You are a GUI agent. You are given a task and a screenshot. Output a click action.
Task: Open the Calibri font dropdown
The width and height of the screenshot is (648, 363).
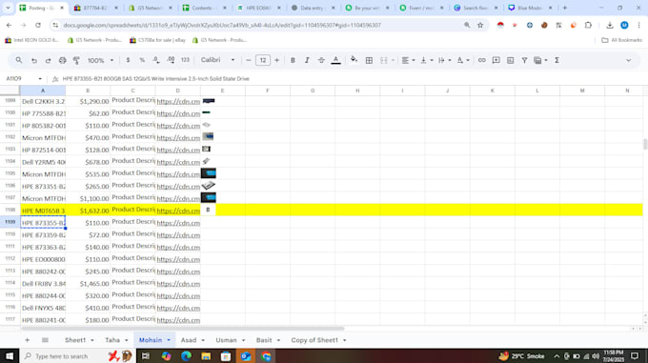tap(218, 60)
